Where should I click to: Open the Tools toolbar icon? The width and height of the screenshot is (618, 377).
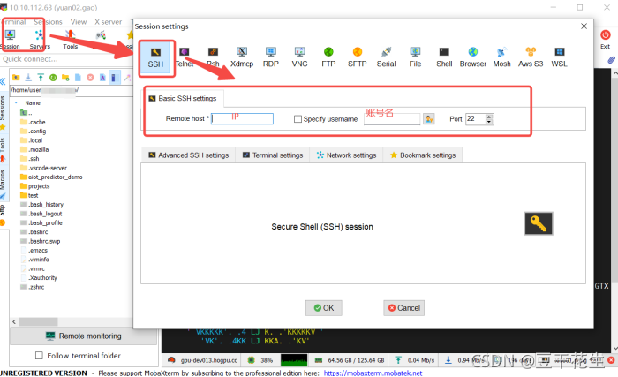click(x=70, y=40)
